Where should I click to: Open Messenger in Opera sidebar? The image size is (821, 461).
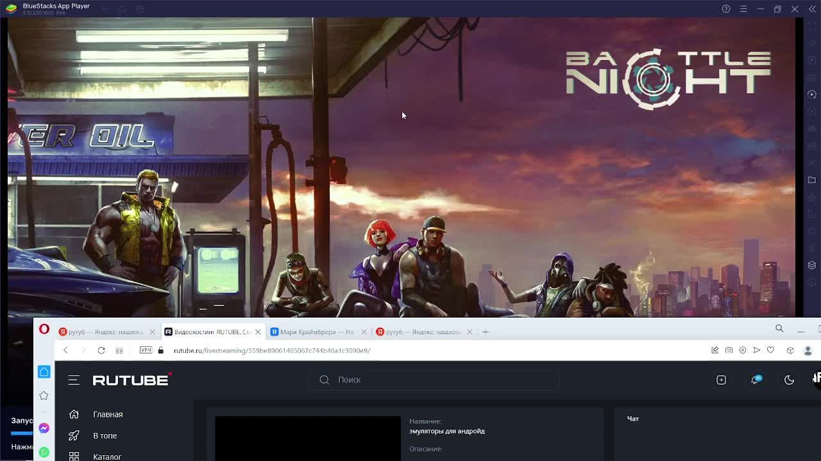pyautogui.click(x=44, y=428)
